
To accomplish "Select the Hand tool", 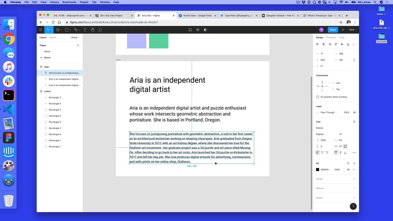I will (x=93, y=29).
